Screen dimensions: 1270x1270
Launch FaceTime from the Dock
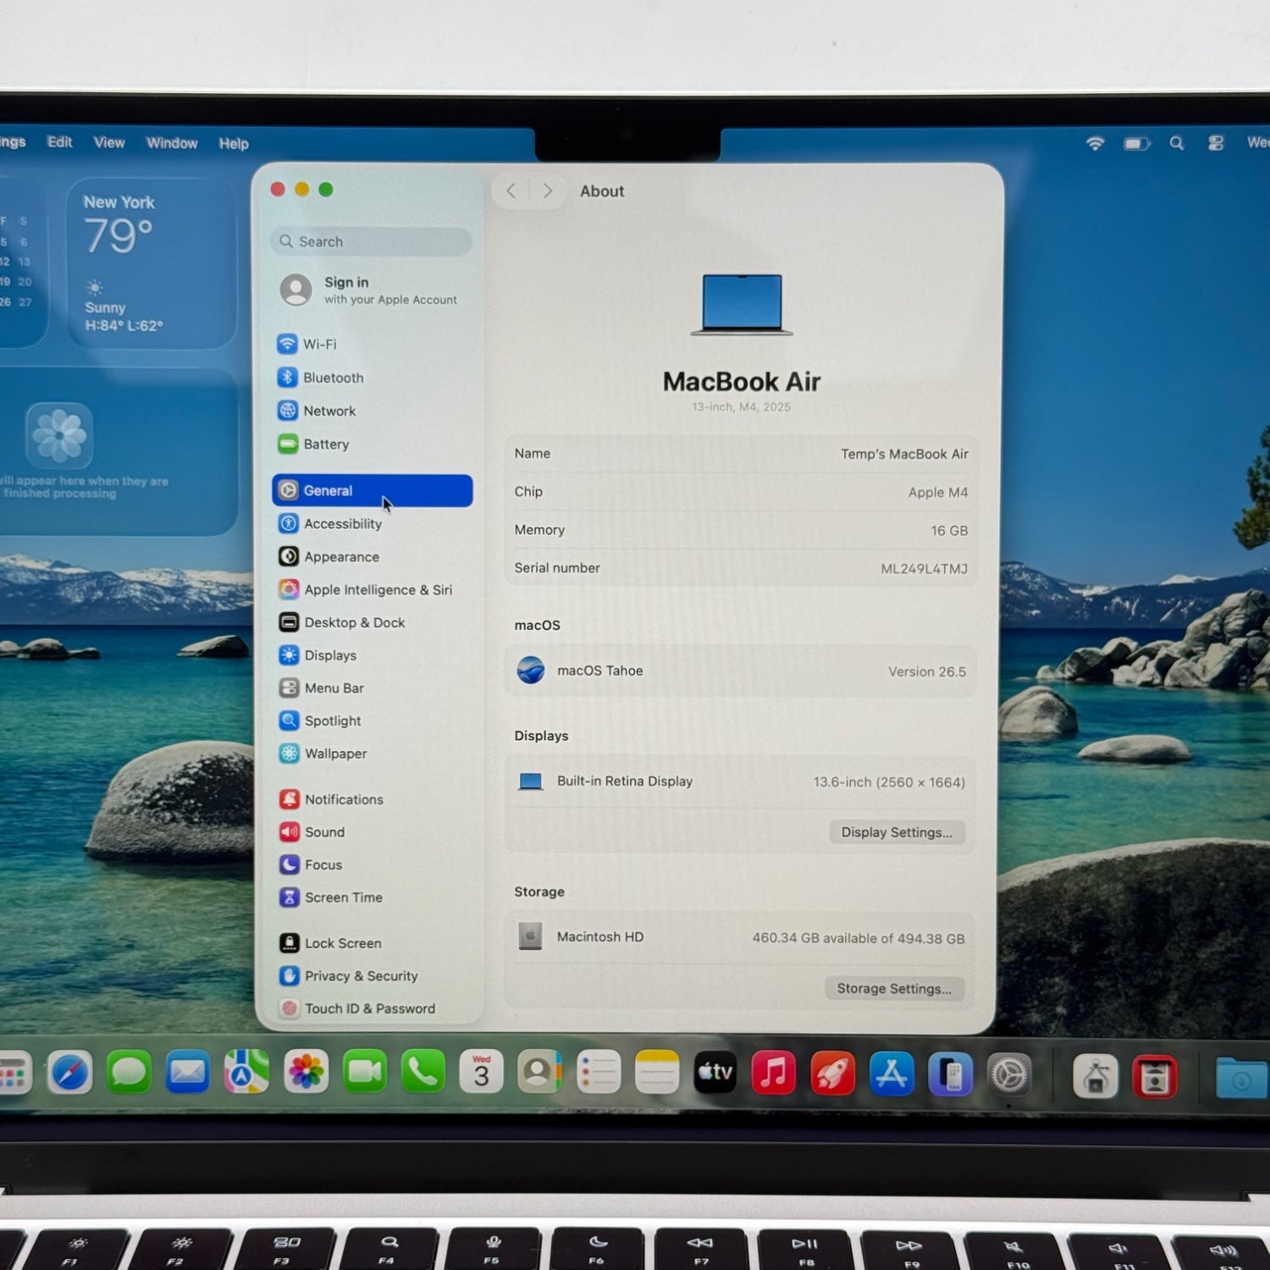[x=365, y=1073]
